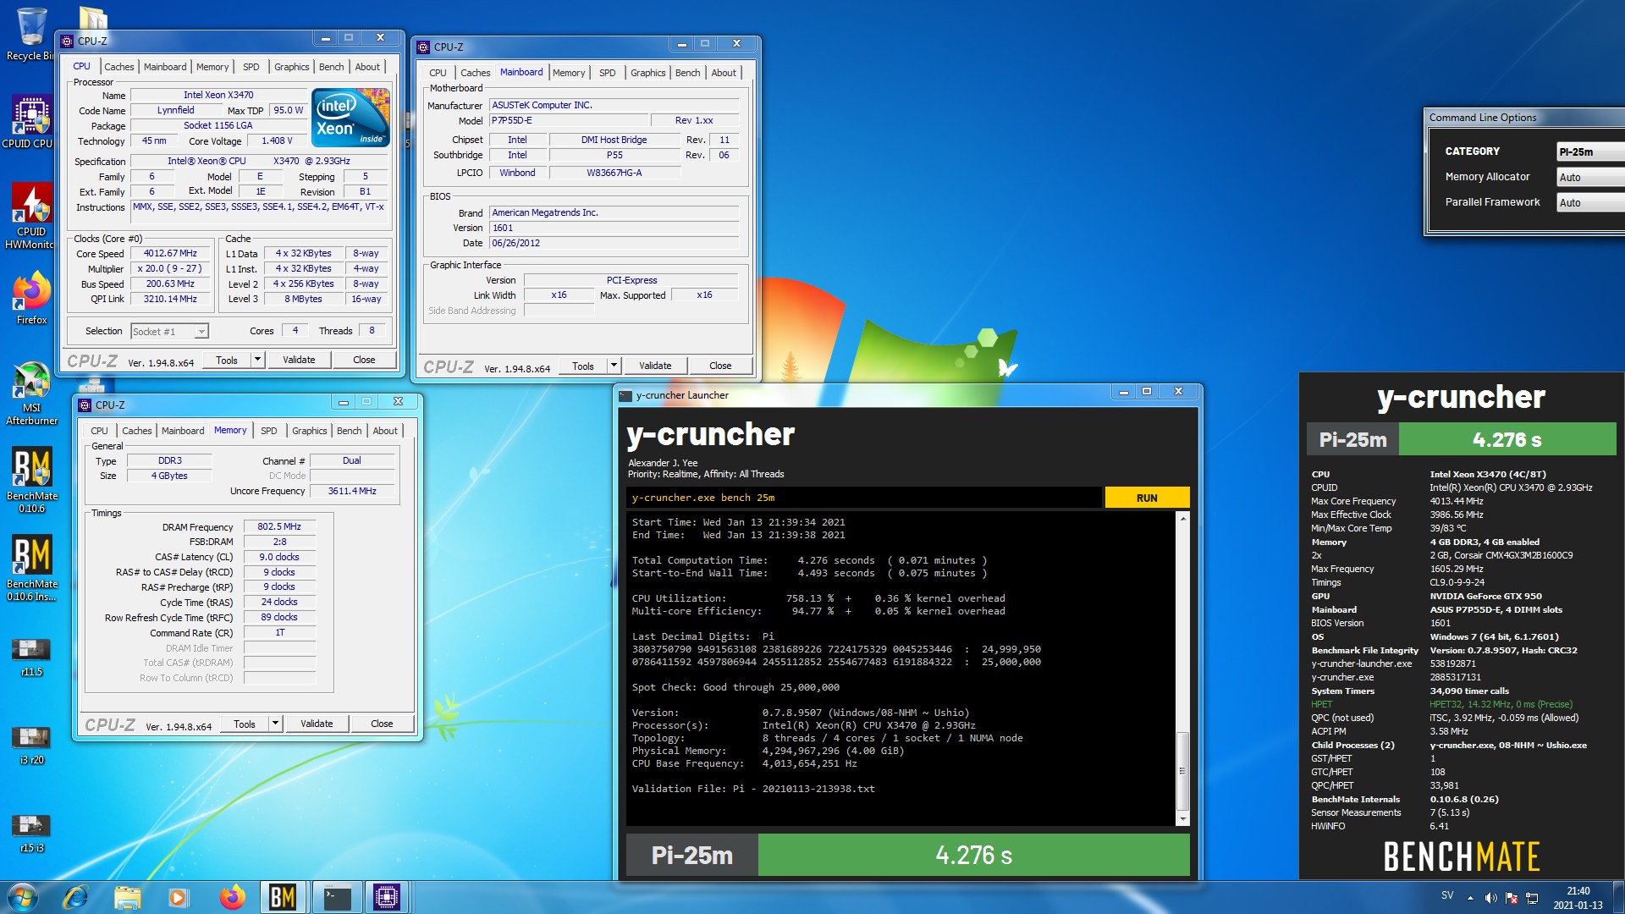This screenshot has width=1625, height=914.
Task: Launch Internet Explorer from taskbar
Action: pyautogui.click(x=75, y=897)
